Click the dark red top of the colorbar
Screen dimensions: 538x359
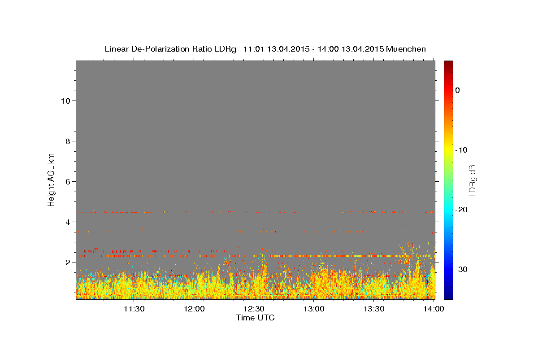(448, 64)
